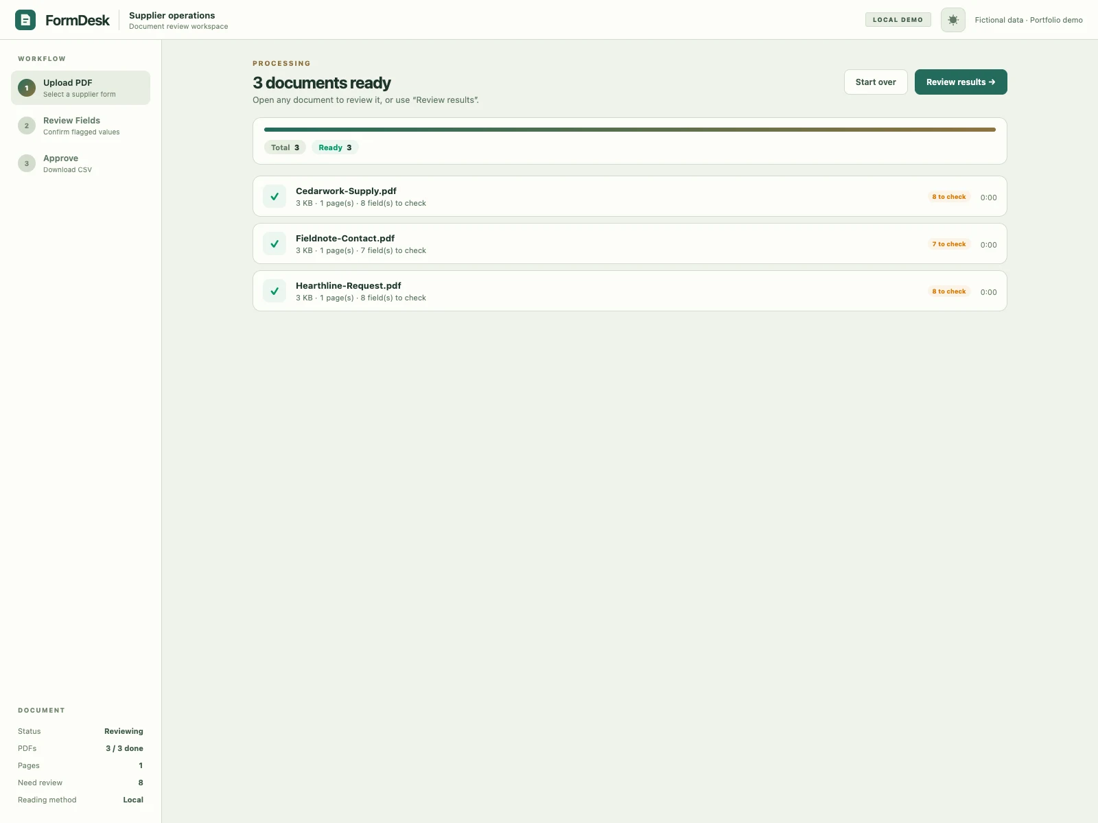Click the '3 / 3 done' PDFs value
The image size is (1098, 823).
[x=124, y=748]
